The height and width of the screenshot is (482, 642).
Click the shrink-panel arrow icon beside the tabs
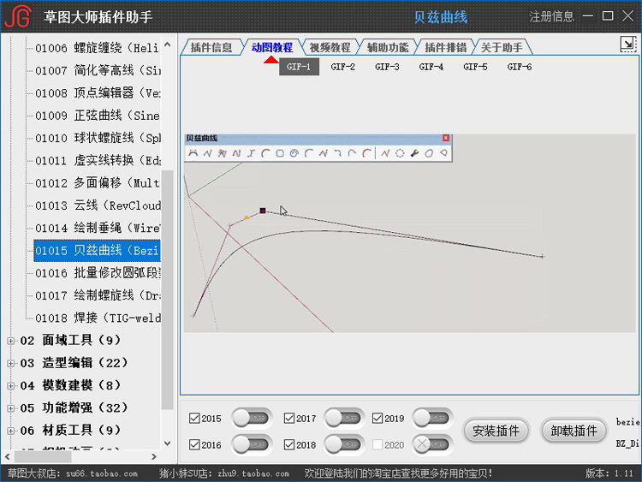(x=627, y=45)
